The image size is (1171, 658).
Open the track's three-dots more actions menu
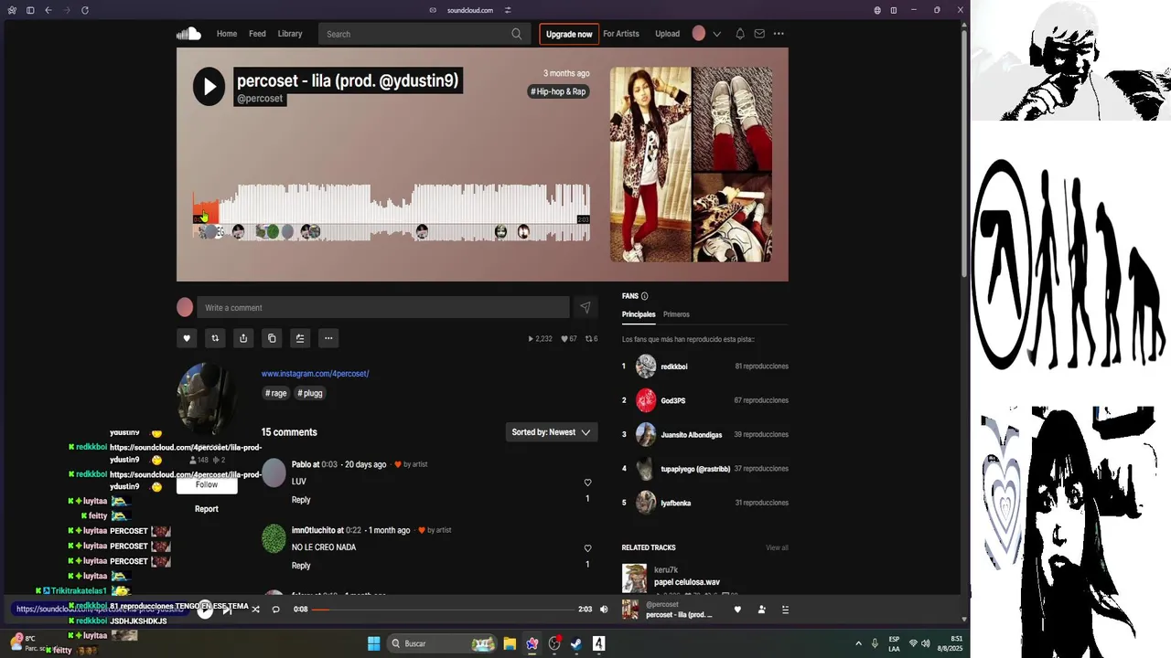(328, 338)
